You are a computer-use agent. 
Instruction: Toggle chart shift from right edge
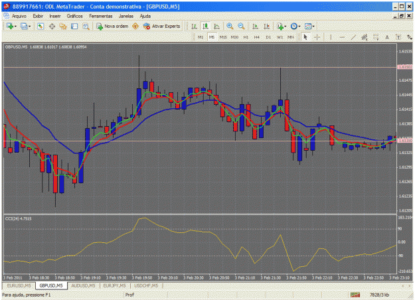266,26
